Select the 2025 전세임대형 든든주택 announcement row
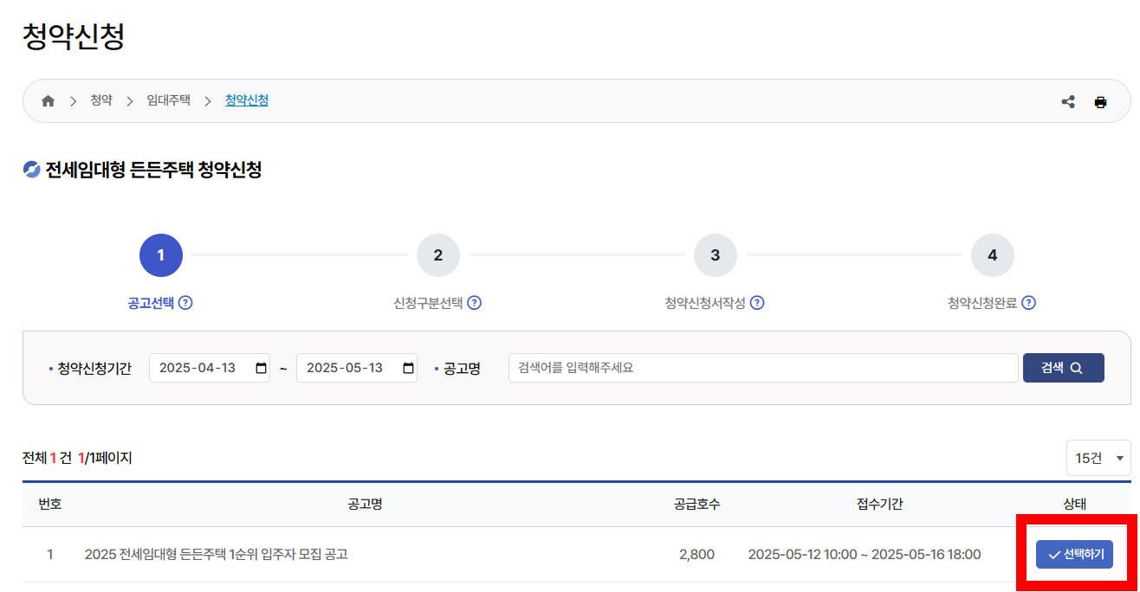 pos(1073,554)
